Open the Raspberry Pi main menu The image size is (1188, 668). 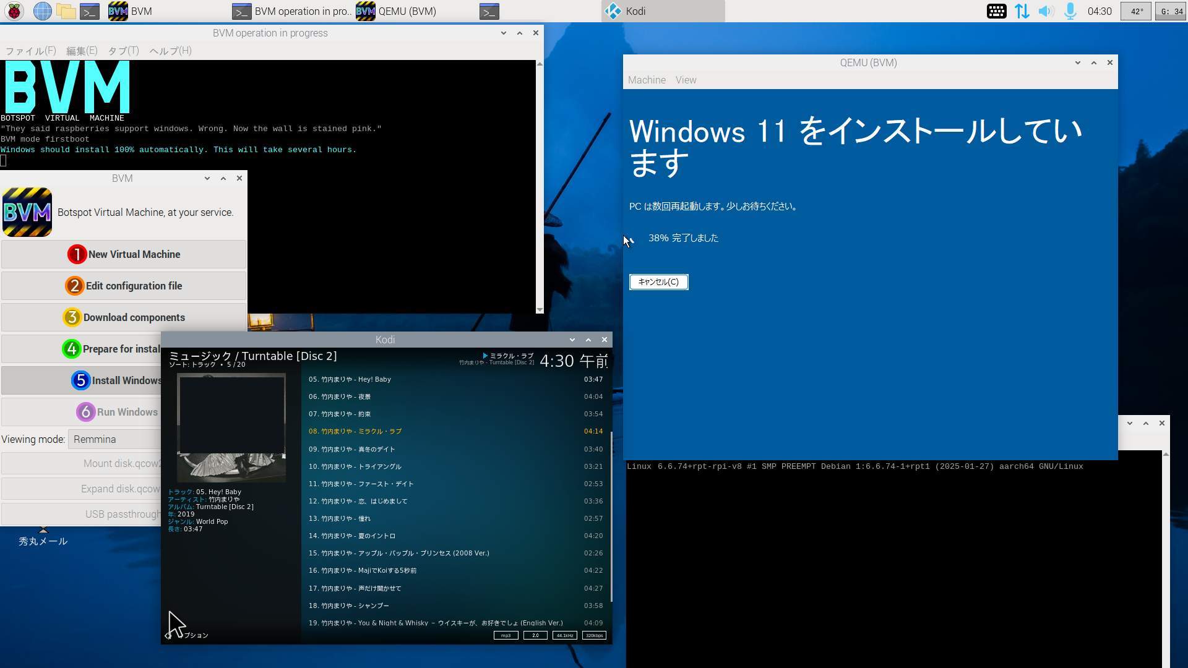14,11
